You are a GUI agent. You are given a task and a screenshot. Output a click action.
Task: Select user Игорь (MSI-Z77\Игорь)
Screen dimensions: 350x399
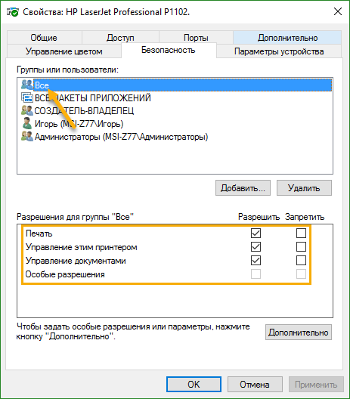click(79, 124)
